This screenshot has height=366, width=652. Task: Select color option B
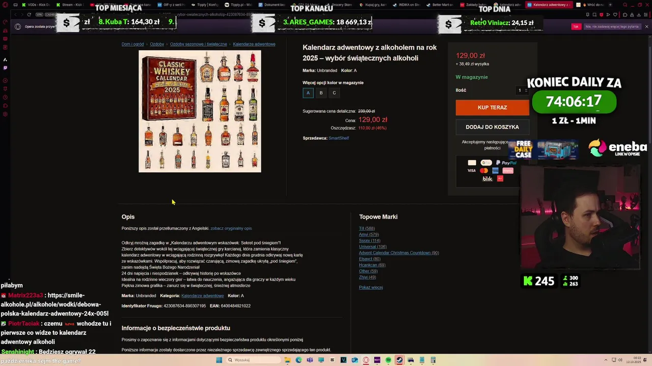point(321,93)
